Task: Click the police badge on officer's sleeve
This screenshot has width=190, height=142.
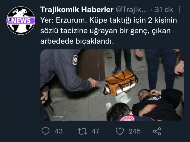Action: click(75, 60)
